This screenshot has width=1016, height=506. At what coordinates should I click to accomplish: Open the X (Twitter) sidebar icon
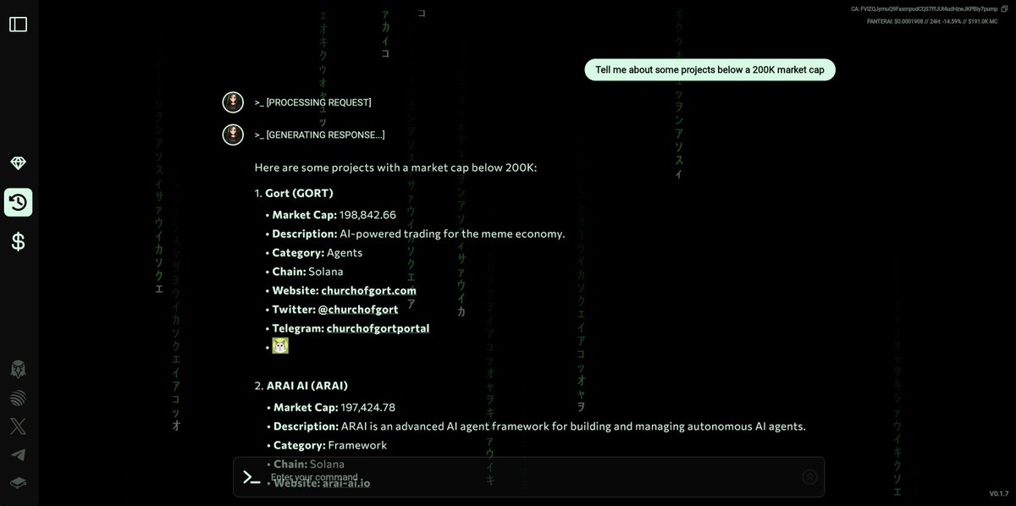point(18,426)
